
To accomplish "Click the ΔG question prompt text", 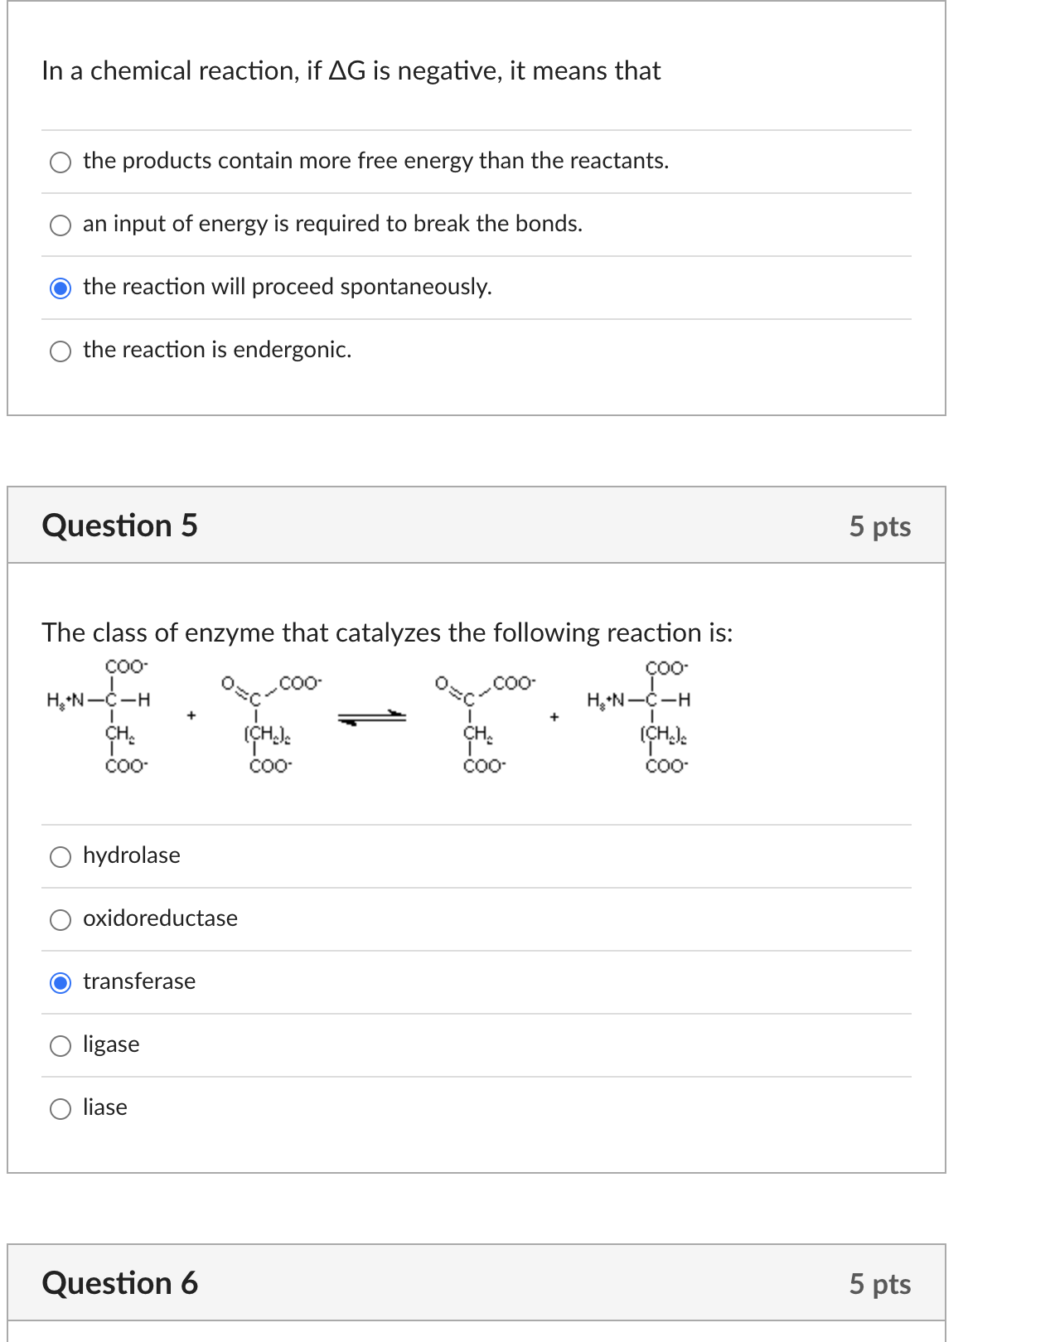I will 350,71.
